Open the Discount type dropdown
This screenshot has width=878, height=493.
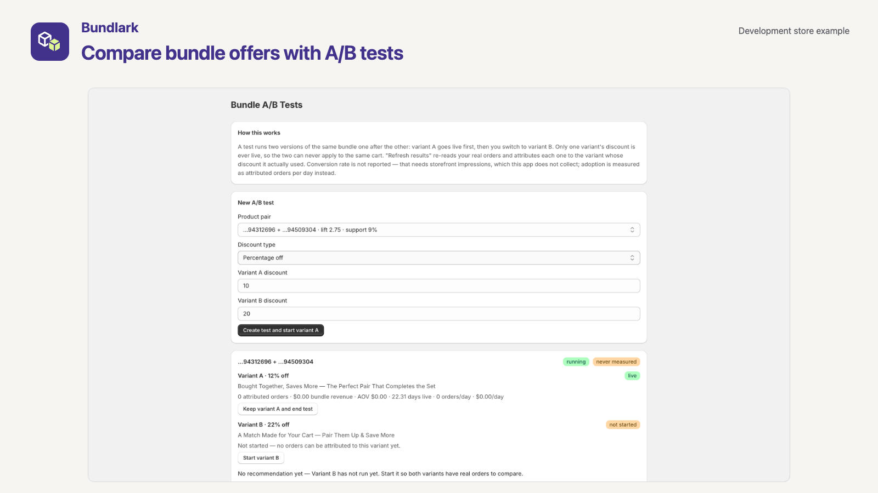coord(438,258)
